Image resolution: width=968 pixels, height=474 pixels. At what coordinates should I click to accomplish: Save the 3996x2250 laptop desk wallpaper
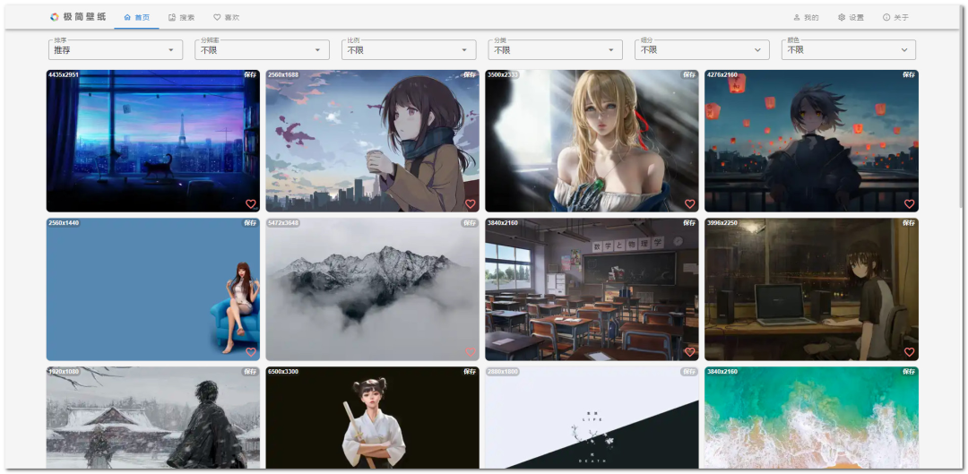click(909, 223)
